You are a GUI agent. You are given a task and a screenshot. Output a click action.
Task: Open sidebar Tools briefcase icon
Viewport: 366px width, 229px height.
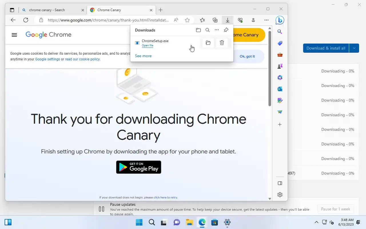pyautogui.click(x=280, y=55)
